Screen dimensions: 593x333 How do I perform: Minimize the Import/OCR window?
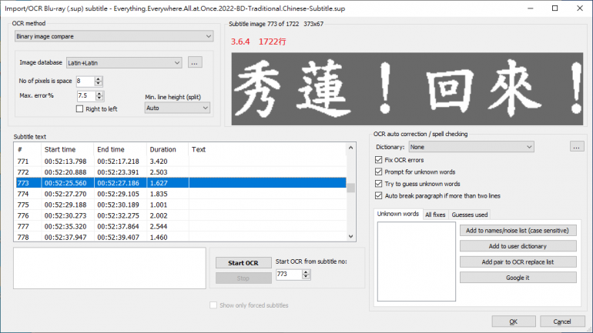(x=530, y=8)
